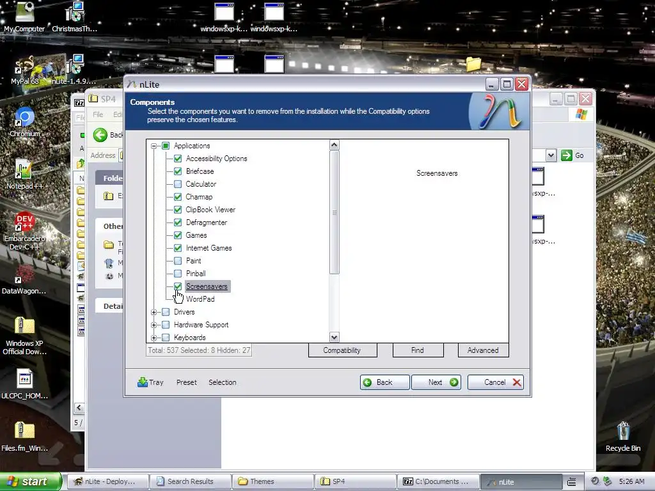This screenshot has width=655, height=491.
Task: Switch to nLite - Deploy... taskbar item
Action: (107, 481)
